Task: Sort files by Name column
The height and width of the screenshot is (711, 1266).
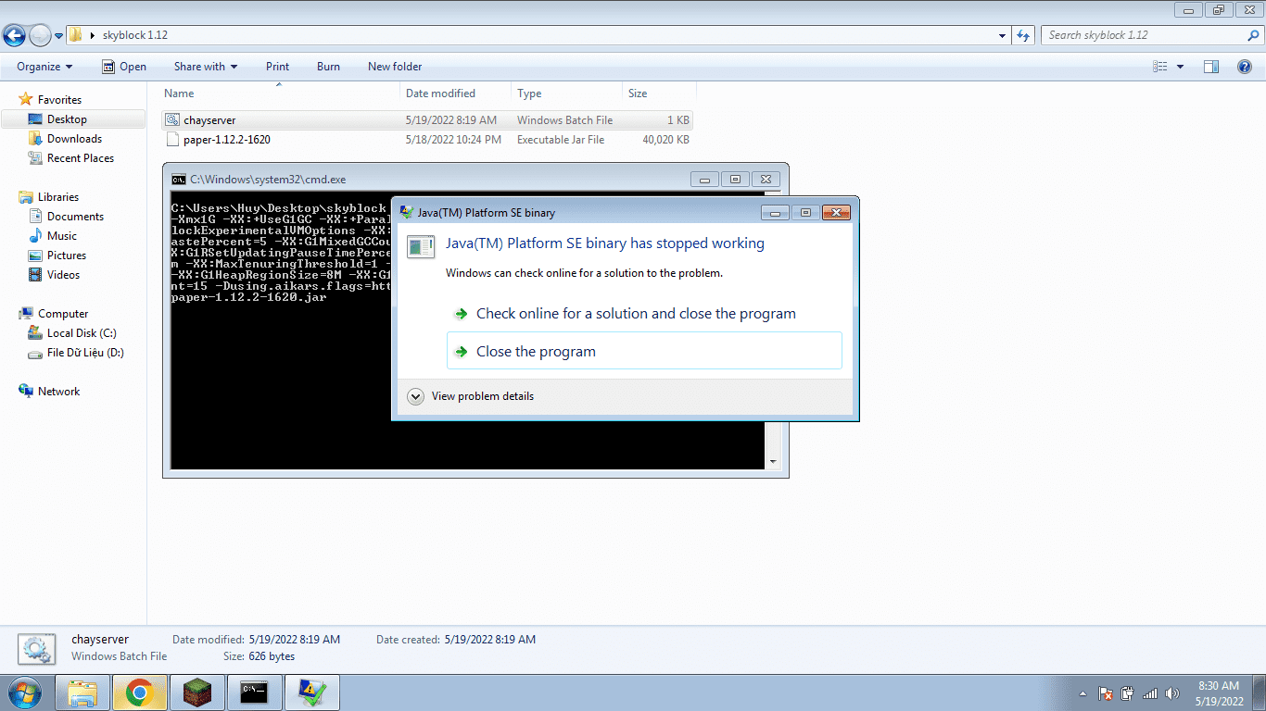Action: click(x=279, y=94)
